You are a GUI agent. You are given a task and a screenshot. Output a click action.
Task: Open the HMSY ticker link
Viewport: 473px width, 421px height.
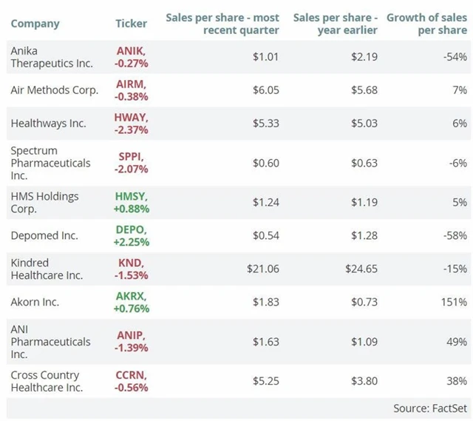tap(132, 196)
